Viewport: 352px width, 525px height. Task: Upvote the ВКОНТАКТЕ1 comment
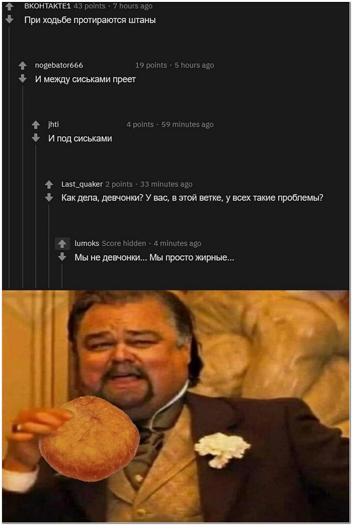(9, 6)
